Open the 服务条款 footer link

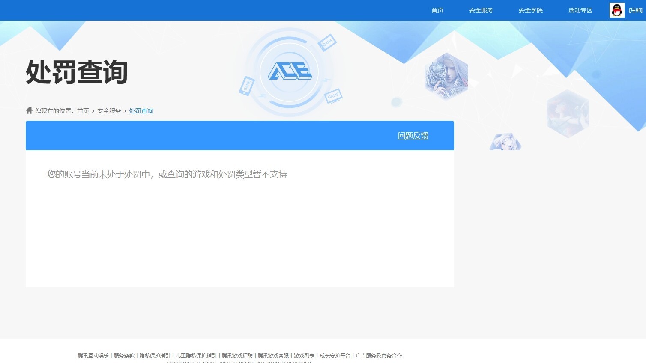[124, 356]
